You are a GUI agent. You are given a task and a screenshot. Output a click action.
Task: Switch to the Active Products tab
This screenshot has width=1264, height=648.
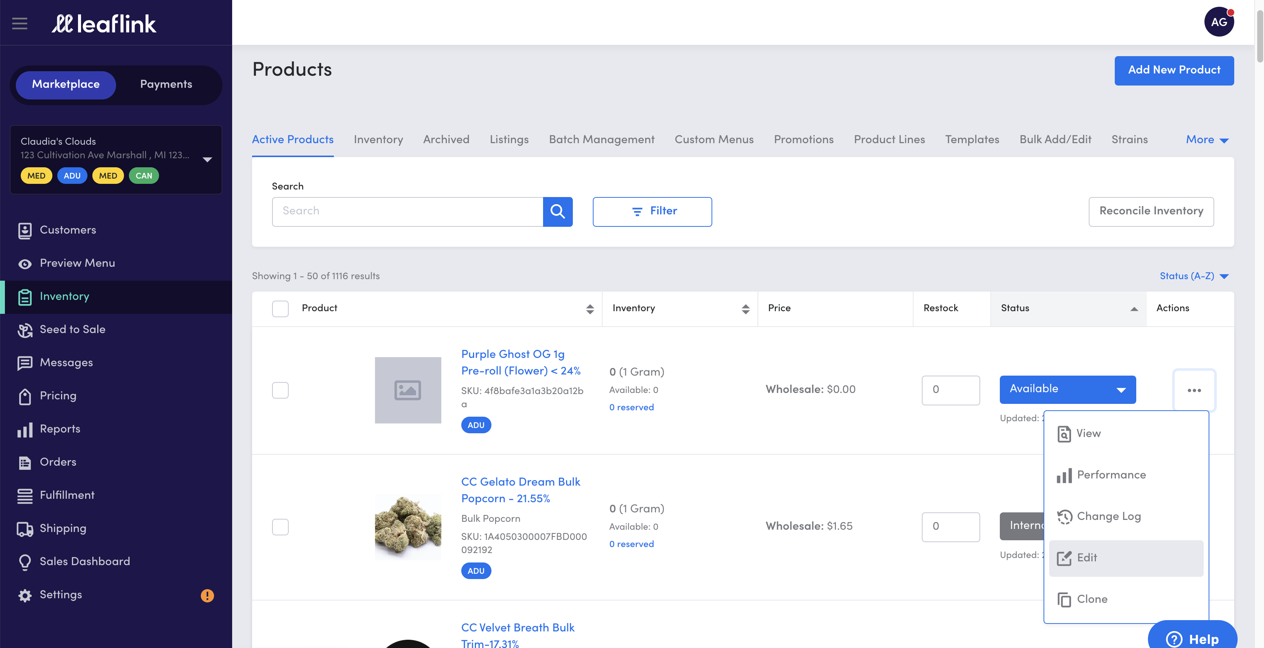[x=292, y=140]
